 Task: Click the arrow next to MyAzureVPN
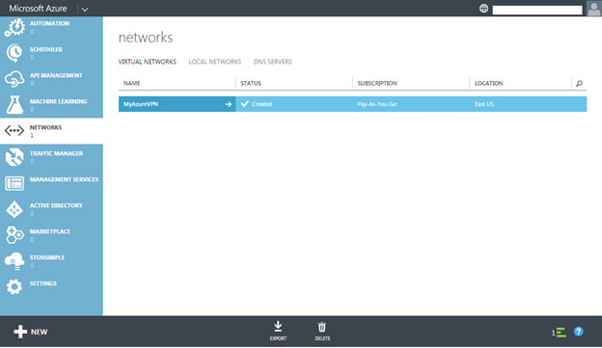pos(229,104)
